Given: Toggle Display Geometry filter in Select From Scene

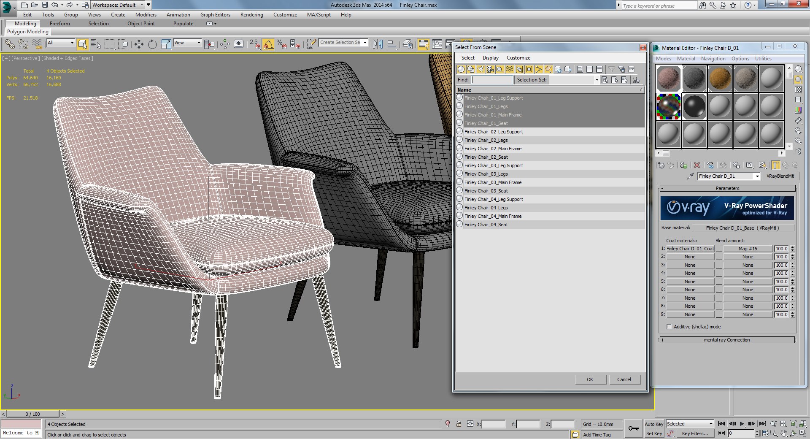Looking at the screenshot, I should tap(461, 69).
